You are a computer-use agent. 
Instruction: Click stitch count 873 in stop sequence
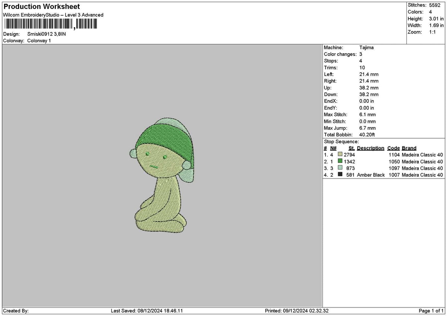click(351, 168)
